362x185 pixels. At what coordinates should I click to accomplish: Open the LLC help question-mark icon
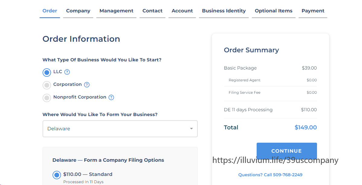click(x=67, y=72)
